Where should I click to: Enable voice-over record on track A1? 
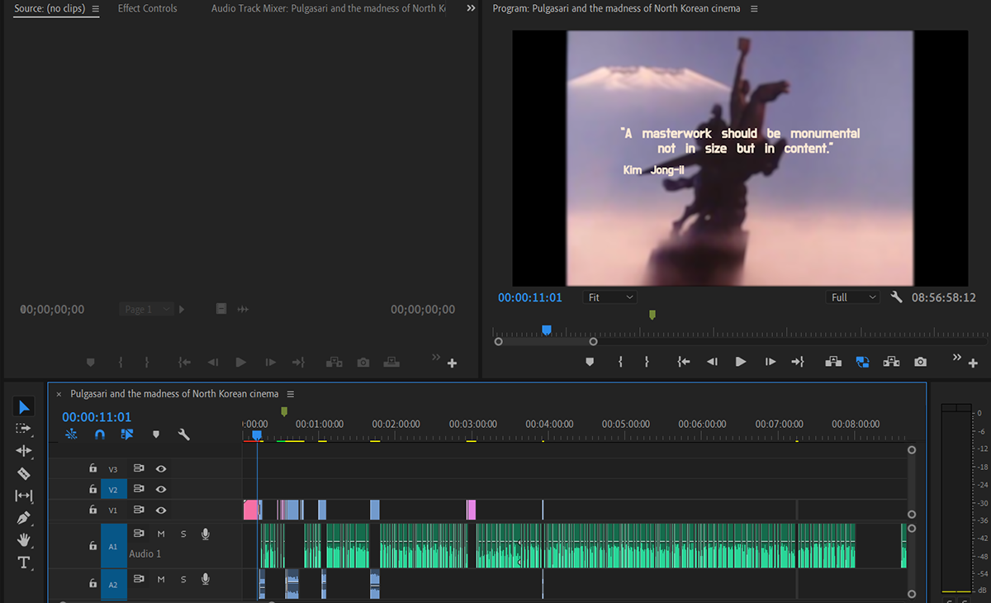tap(205, 534)
